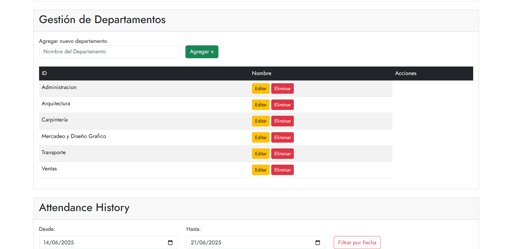Filter attendance with Filtrar por Fecha
Viewport: 515px width, 249px height.
[x=357, y=243]
